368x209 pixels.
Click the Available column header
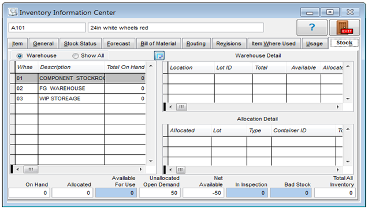tap(303, 67)
